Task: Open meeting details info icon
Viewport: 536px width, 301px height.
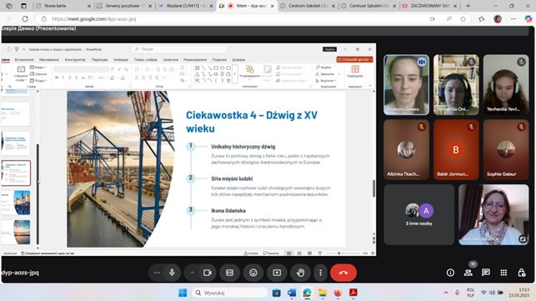Action: click(450, 273)
